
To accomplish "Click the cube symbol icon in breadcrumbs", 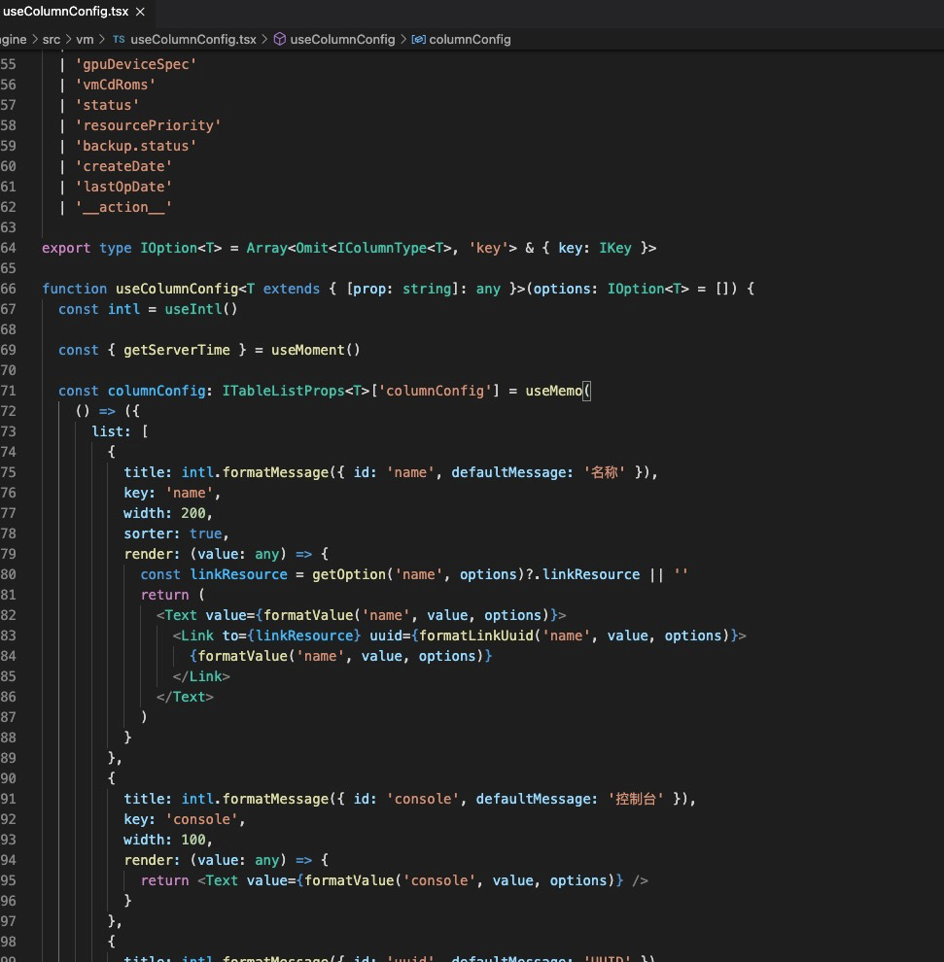I will [x=279, y=40].
